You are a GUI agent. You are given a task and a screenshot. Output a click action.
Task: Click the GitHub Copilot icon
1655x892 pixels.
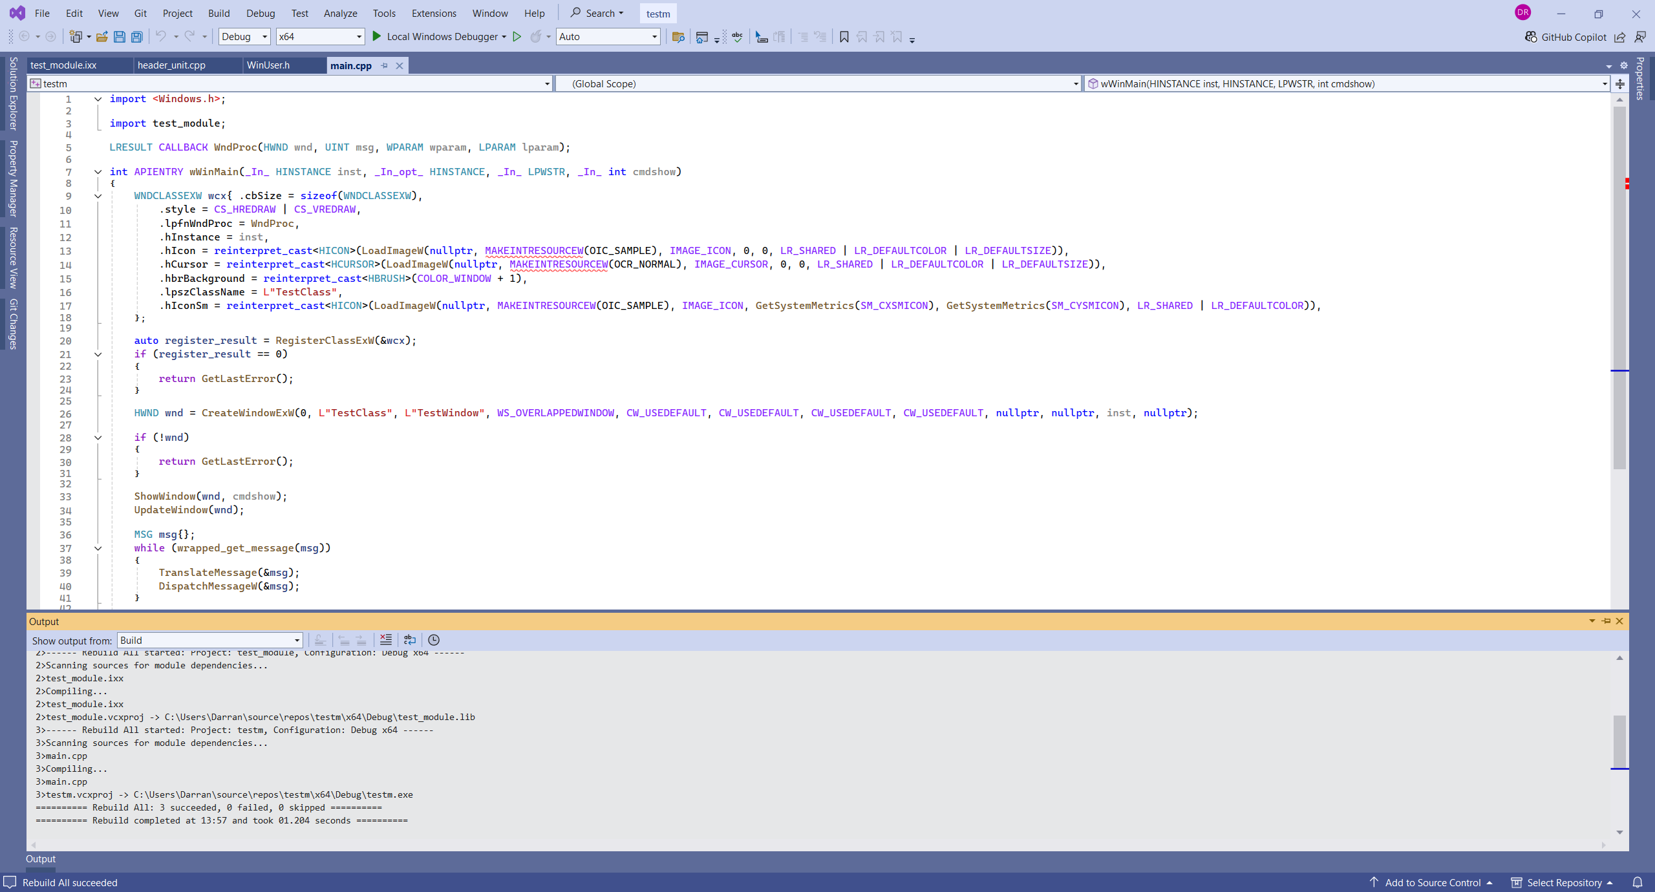(1530, 36)
